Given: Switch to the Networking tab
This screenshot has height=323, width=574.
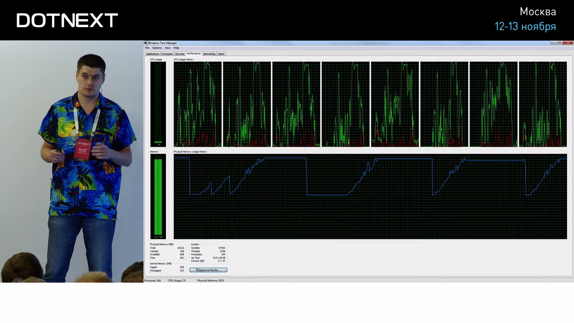Looking at the screenshot, I should (209, 54).
